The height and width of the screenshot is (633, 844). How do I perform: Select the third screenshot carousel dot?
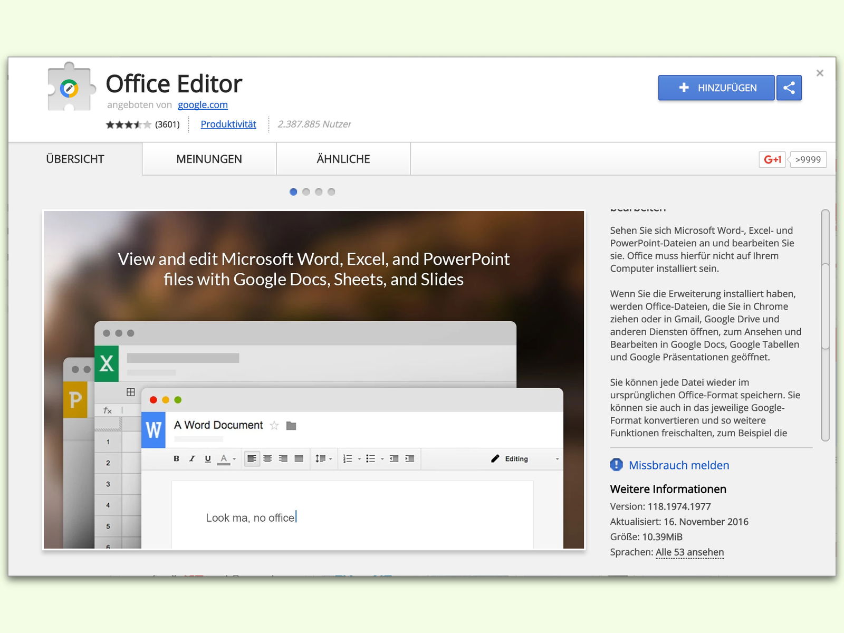click(x=319, y=192)
